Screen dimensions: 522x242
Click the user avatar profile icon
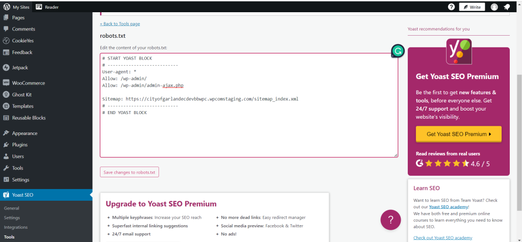point(494,7)
